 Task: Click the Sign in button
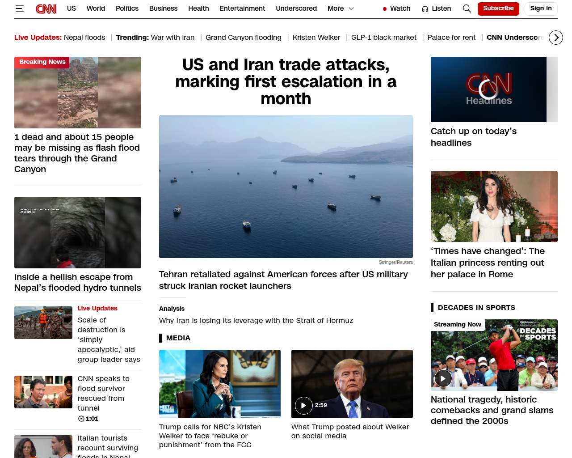[x=541, y=8]
